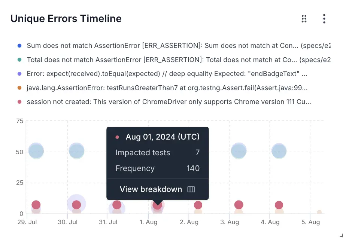Click the large blue bubble above 30. Jul
Screen dimensions: 343x238
coord(76,151)
